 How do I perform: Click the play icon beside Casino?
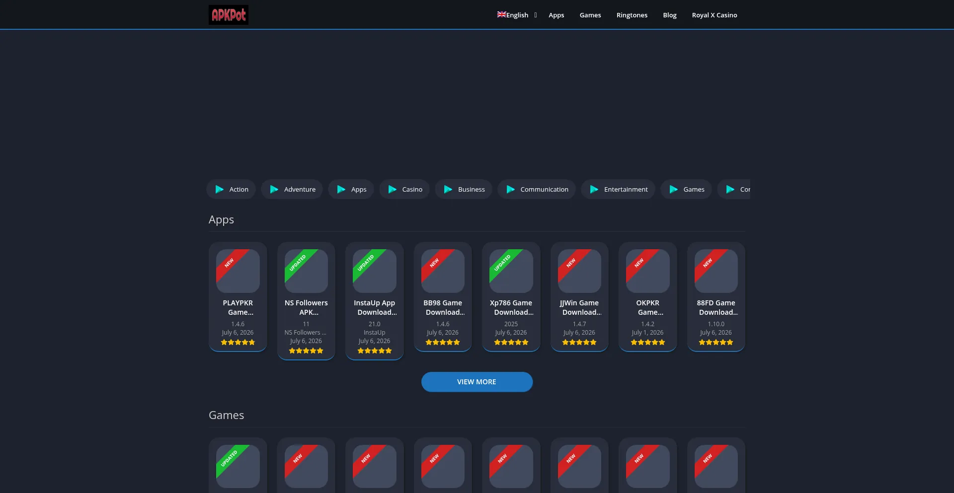pyautogui.click(x=393, y=189)
